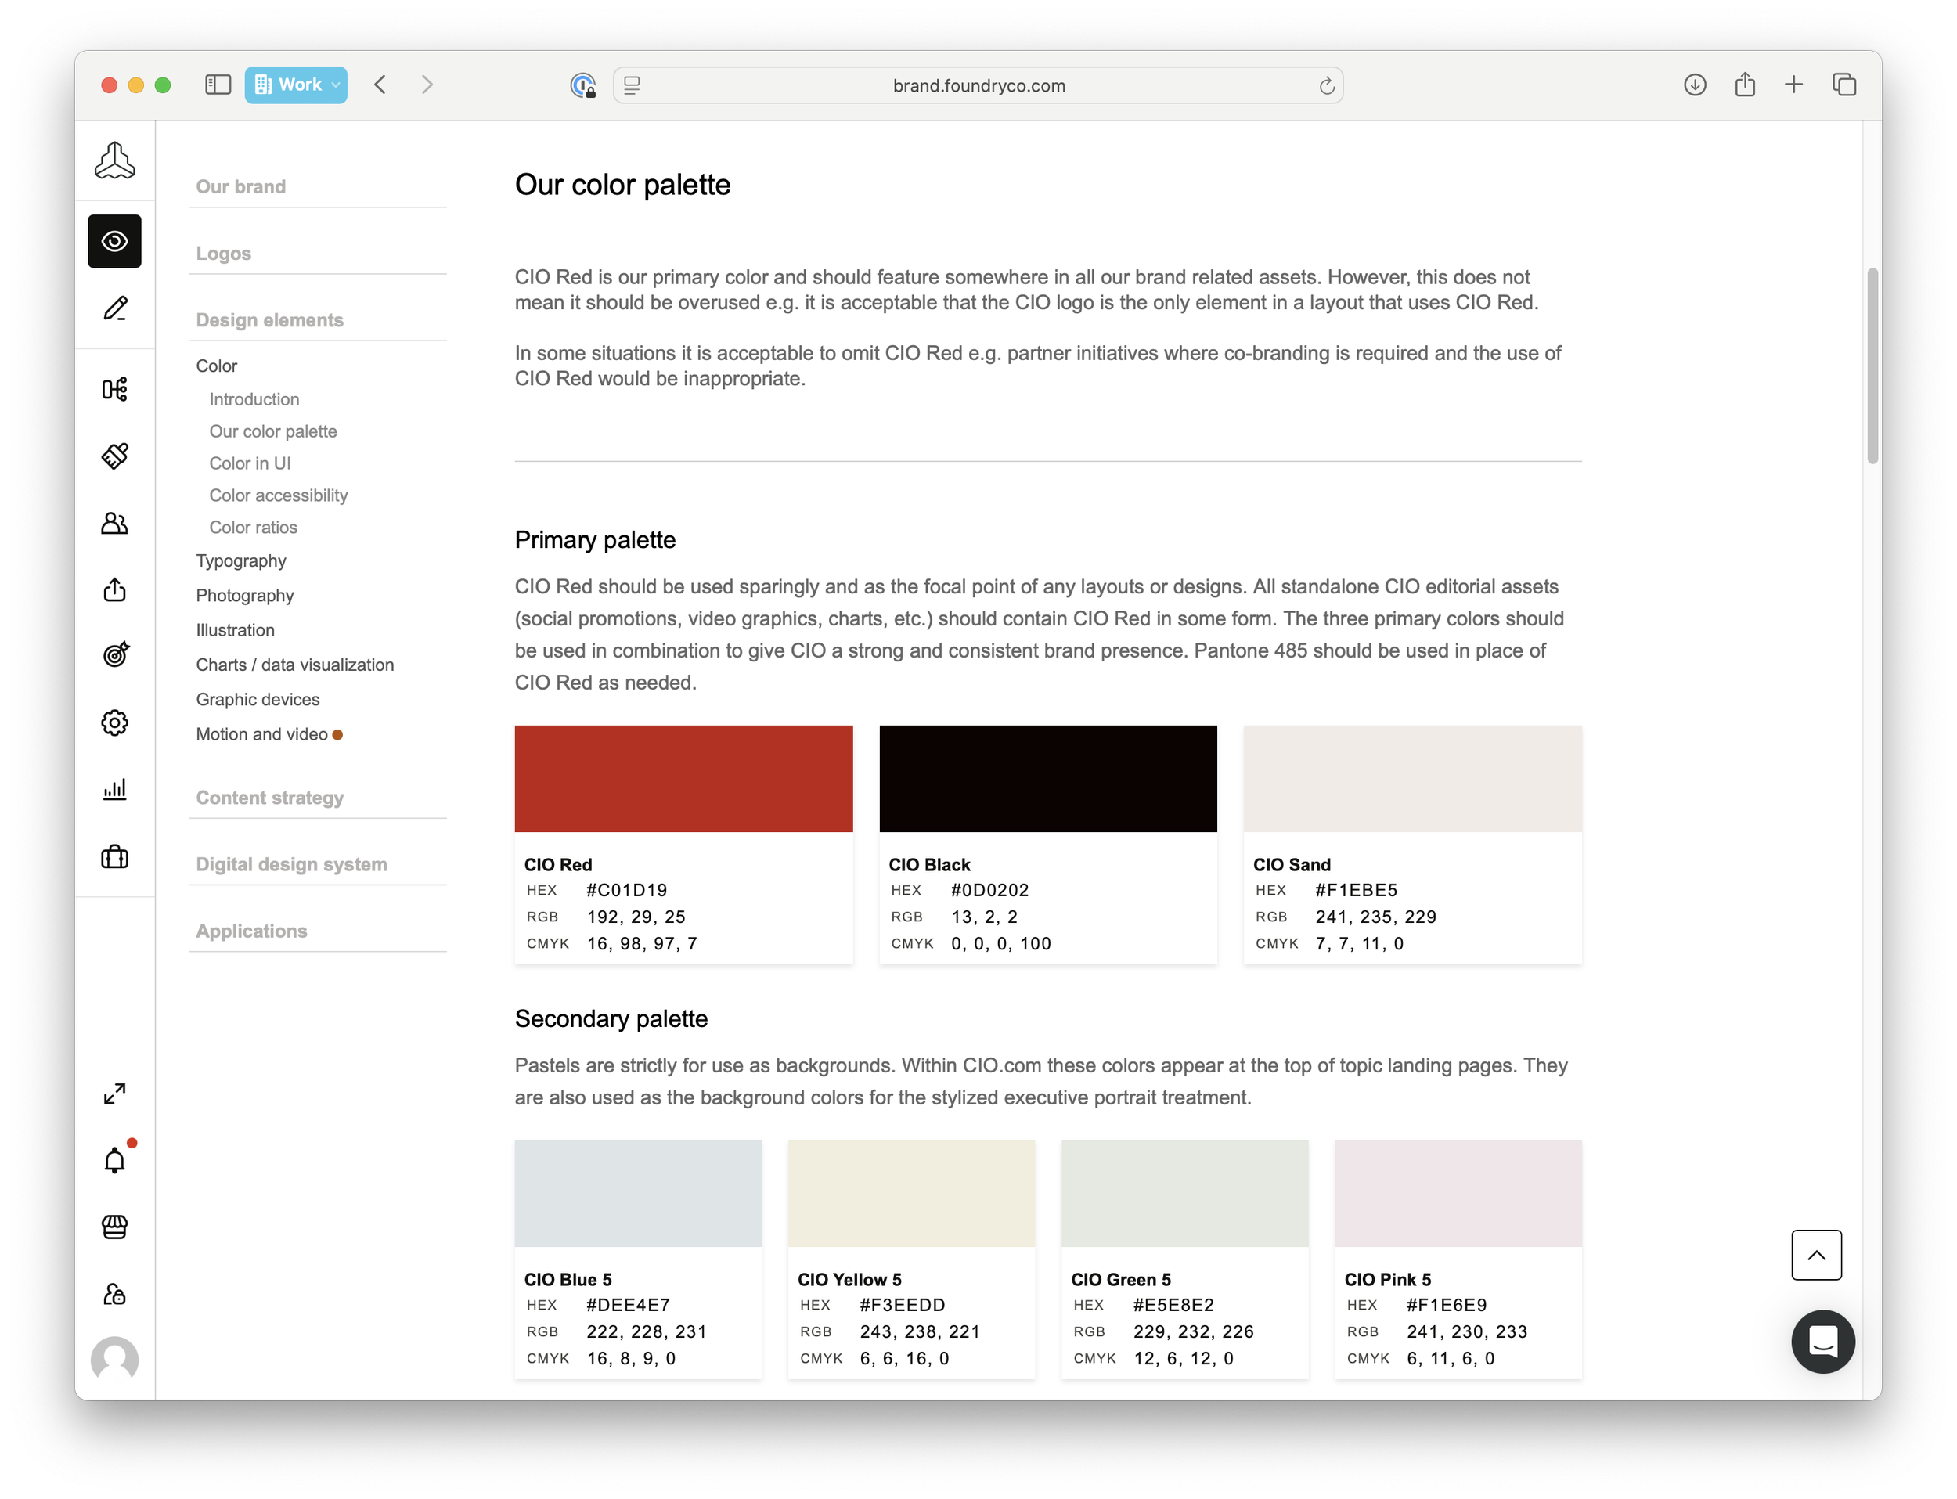This screenshot has width=1957, height=1499.
Task: Click the bar chart analytics icon
Action: tap(114, 789)
